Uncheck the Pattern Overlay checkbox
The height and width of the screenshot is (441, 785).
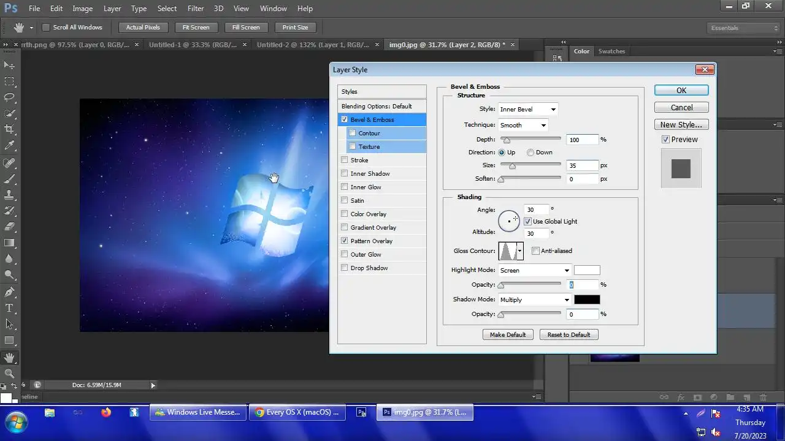click(344, 241)
